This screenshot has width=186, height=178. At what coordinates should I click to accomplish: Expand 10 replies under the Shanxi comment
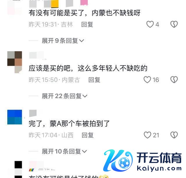(65, 152)
